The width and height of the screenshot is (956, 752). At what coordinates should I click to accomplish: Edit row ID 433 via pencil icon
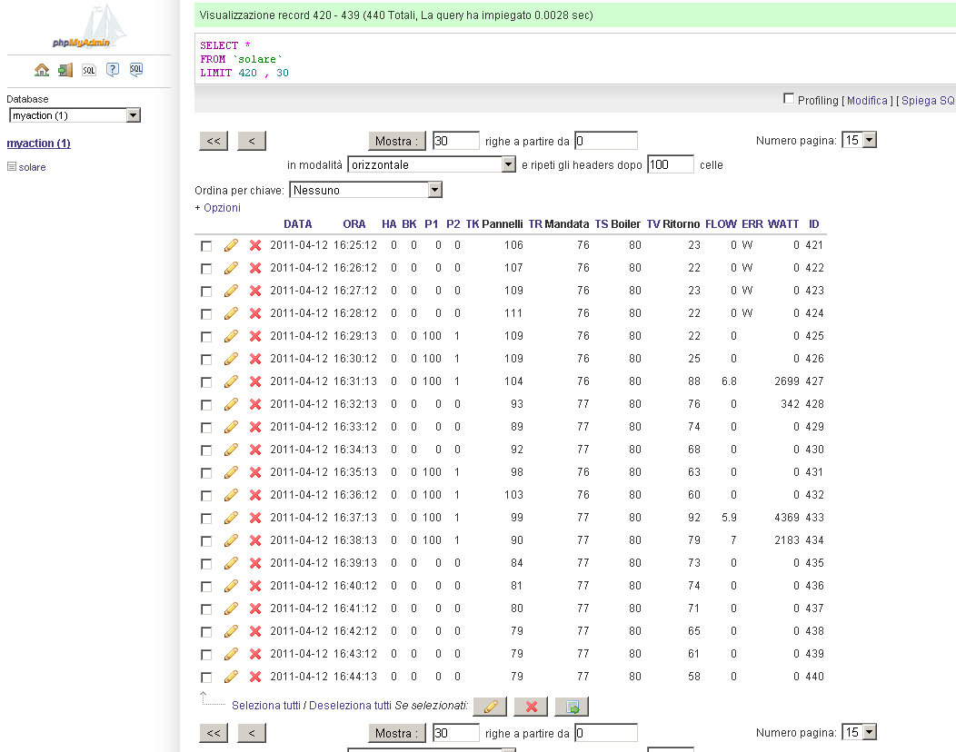click(x=231, y=518)
